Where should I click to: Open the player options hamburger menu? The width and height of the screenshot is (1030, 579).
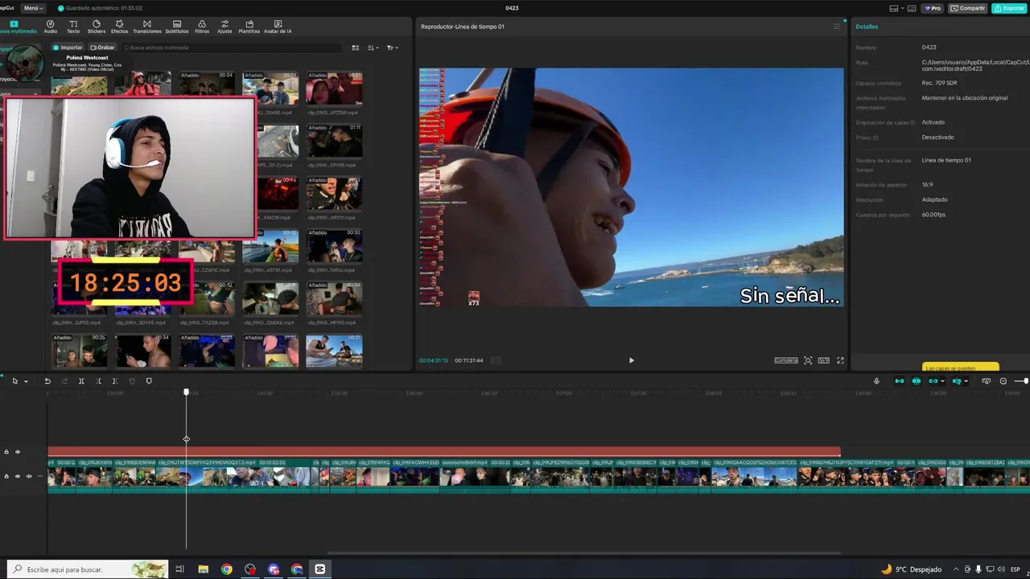tap(836, 27)
